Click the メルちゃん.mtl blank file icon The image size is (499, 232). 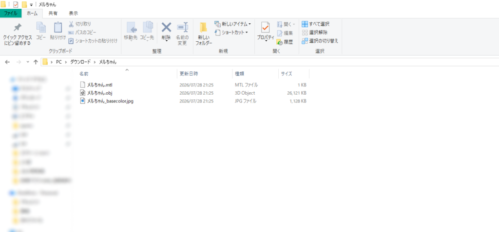82,85
